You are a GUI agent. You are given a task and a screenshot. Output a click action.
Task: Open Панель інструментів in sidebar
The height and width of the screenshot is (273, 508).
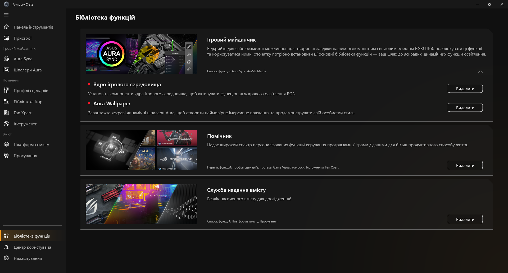point(33,27)
